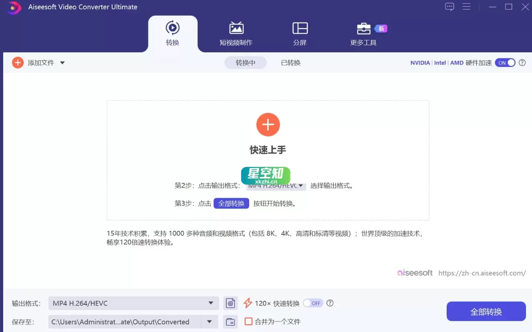Screen dimensions: 532x332
Task: Click the output format dropdown in step 2 instructions
Action: click(276, 186)
